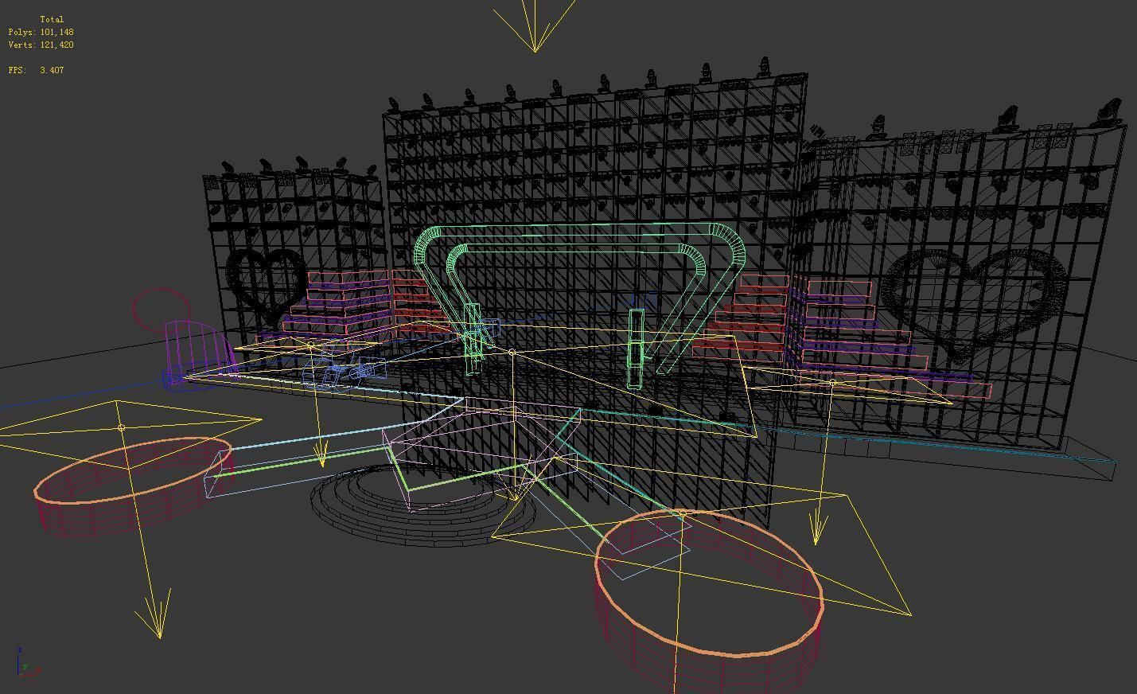Click the "Total" statistics header text
The height and width of the screenshot is (694, 1137).
(52, 19)
